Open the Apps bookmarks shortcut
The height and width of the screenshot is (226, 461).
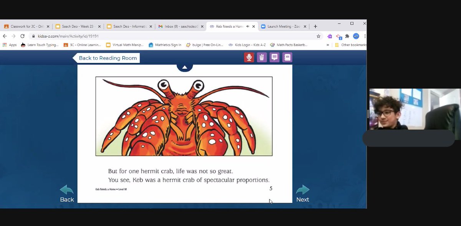click(10, 45)
